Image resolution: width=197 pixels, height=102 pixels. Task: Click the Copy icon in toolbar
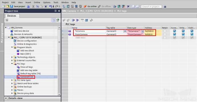point(38,6)
